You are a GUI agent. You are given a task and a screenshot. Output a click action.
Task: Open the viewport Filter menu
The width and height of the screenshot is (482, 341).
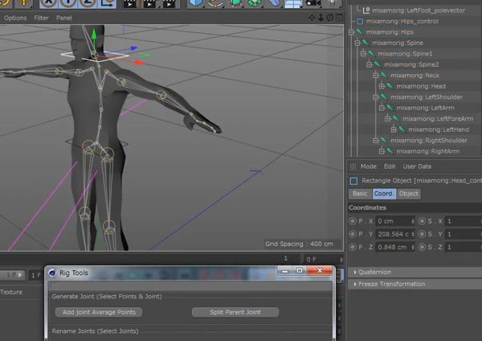coord(41,18)
